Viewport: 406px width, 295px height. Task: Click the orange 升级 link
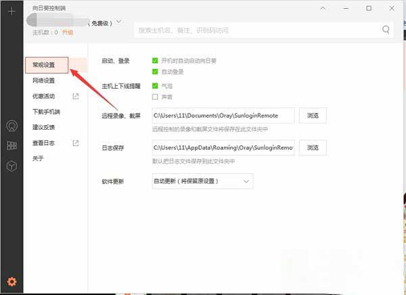point(68,32)
